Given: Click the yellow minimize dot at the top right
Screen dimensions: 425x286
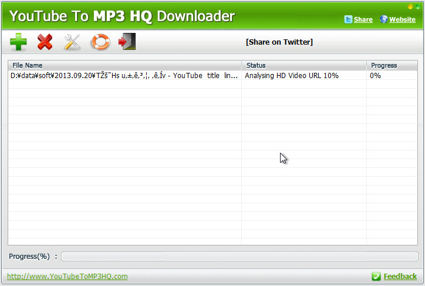Looking at the screenshot, I should tap(410, 6).
